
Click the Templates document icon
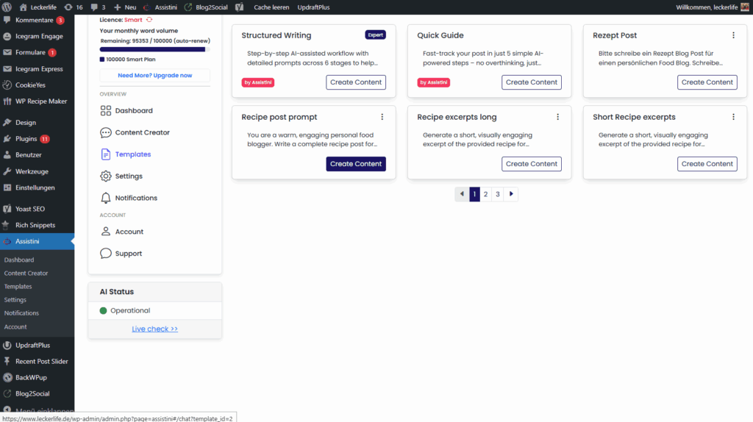(x=106, y=154)
